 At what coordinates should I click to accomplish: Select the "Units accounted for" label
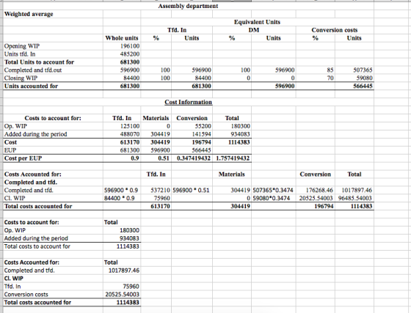31,86
